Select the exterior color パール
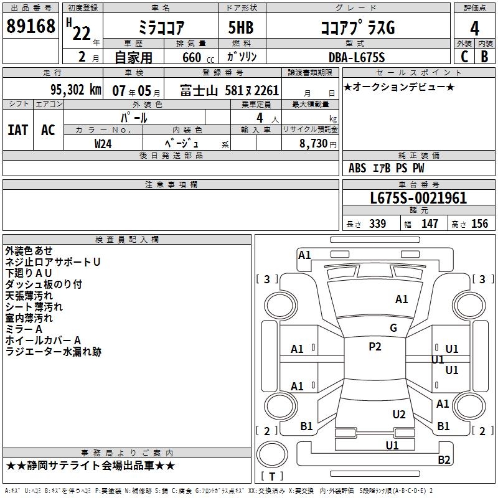The image size is (498, 498). coord(134,118)
